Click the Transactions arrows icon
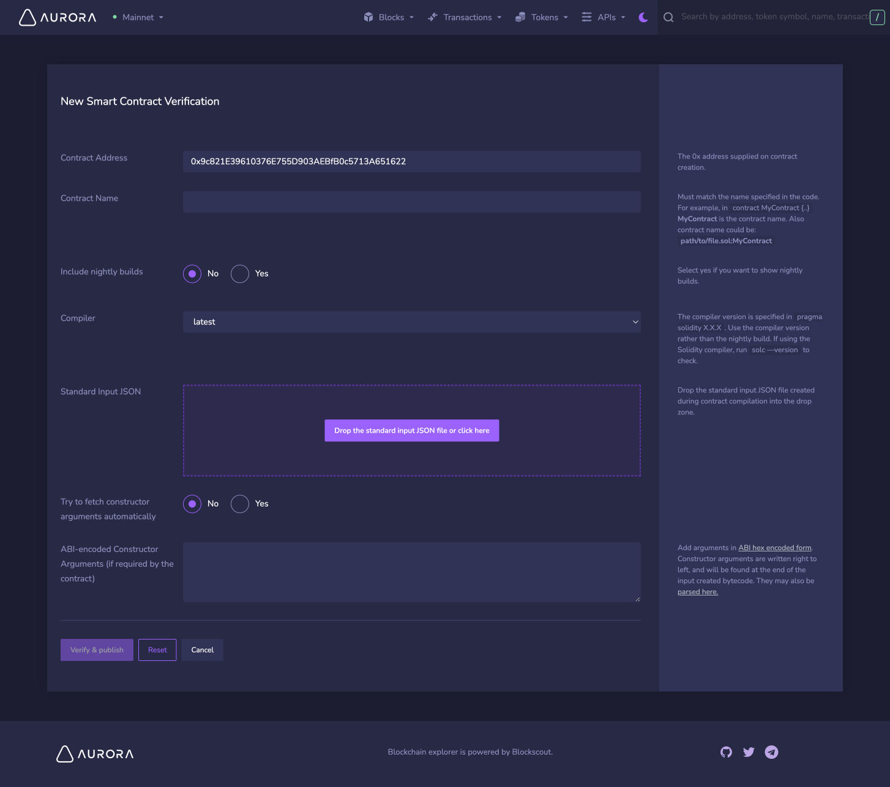 pyautogui.click(x=433, y=17)
